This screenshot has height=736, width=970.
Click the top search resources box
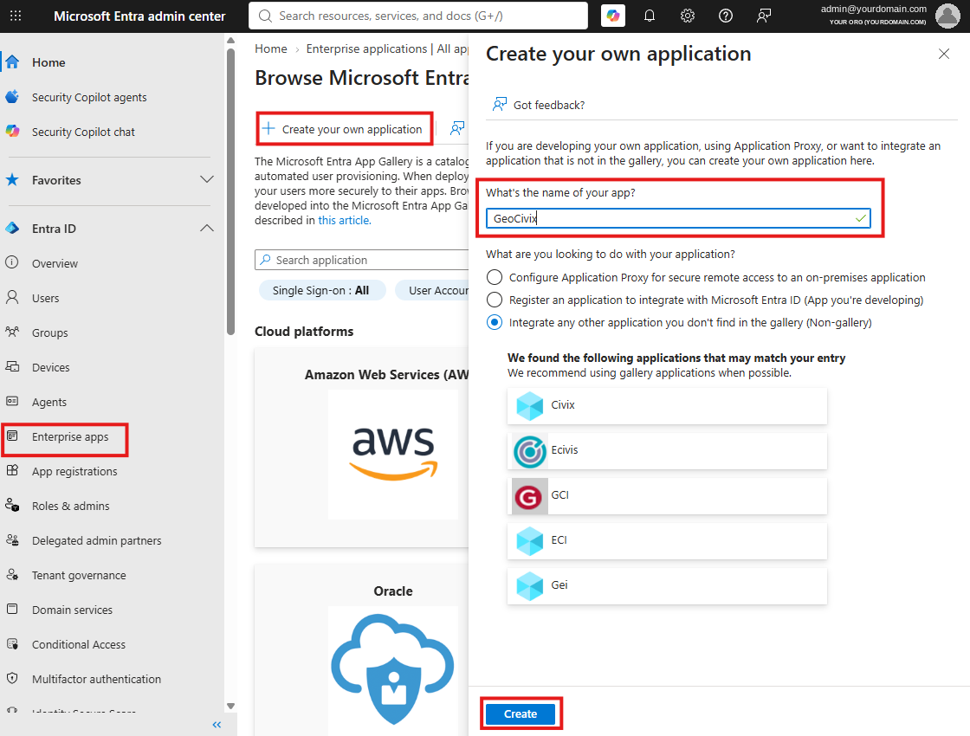pos(418,16)
